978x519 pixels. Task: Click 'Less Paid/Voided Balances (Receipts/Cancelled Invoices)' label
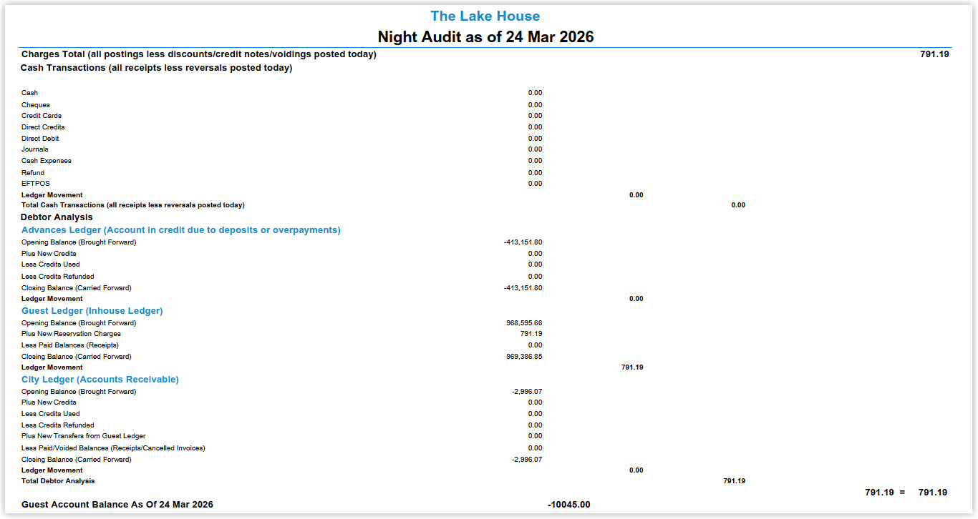113,448
